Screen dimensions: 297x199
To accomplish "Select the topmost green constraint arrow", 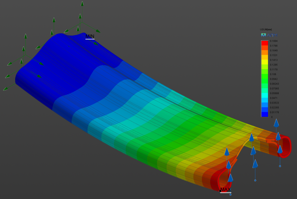I will pos(82,4).
